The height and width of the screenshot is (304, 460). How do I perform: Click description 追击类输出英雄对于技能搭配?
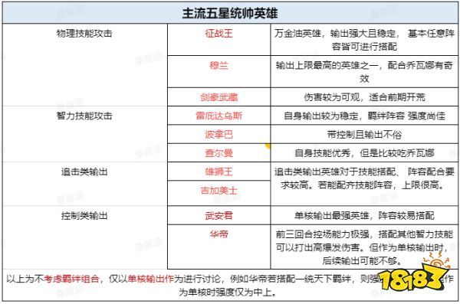(x=364, y=178)
